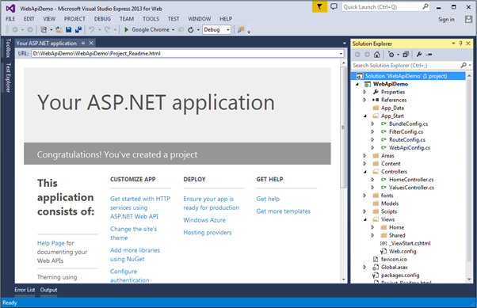Click the document vertical scrollbar thumb

(x=343, y=127)
